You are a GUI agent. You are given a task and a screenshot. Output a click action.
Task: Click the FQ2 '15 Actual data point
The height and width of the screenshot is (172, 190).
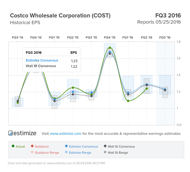[x=73, y=88]
